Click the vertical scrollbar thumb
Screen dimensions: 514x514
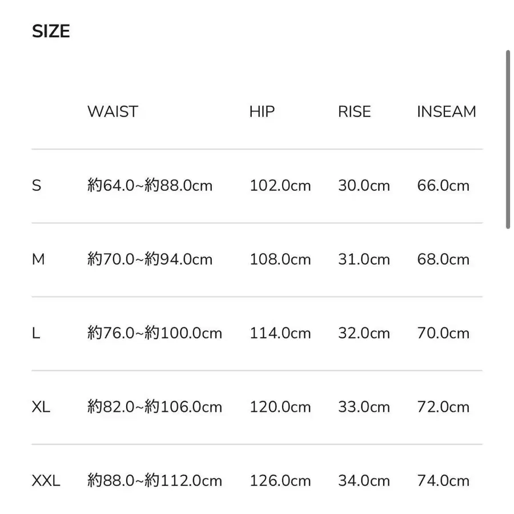[x=508, y=139]
